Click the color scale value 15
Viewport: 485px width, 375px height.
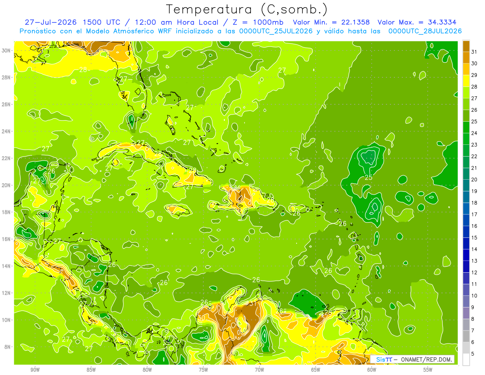click(x=474, y=237)
